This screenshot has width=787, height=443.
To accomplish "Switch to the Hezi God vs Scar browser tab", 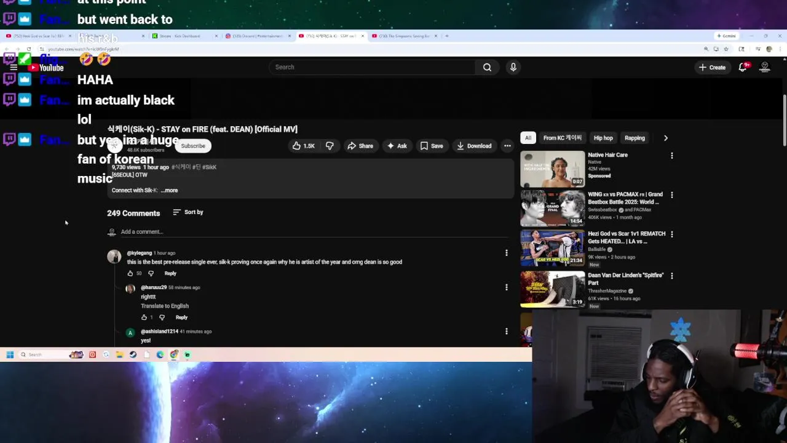I will click(37, 36).
